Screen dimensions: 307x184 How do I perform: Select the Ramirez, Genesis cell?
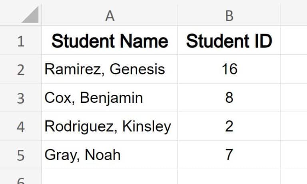(x=110, y=69)
